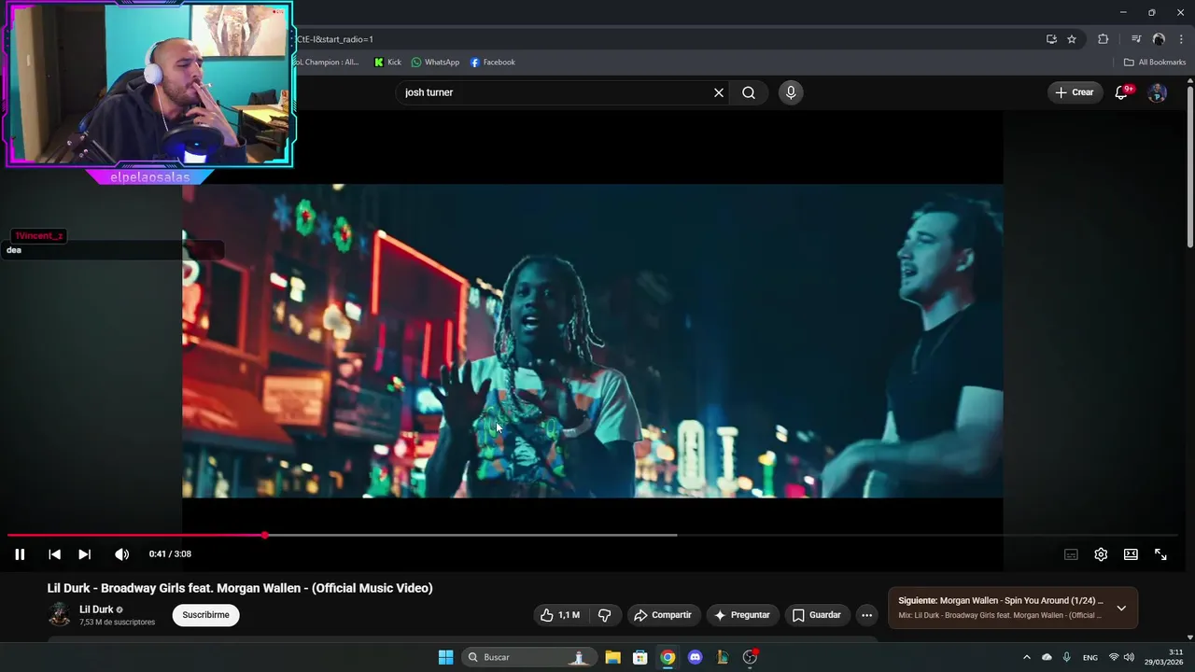Click the video frame
This screenshot has height=672, width=1195.
593,341
